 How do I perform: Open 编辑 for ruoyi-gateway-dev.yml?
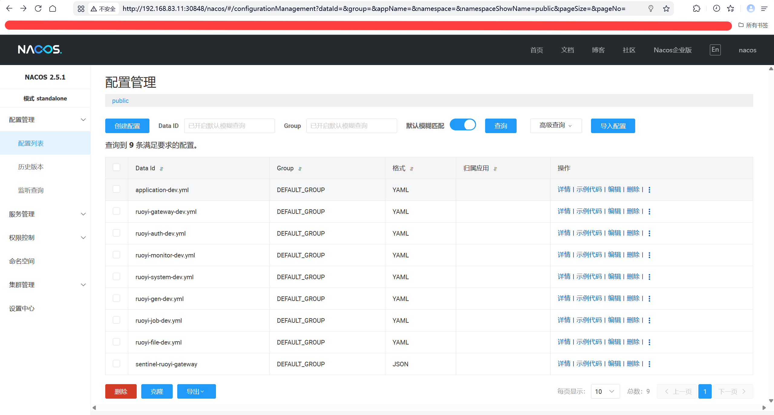(614, 211)
